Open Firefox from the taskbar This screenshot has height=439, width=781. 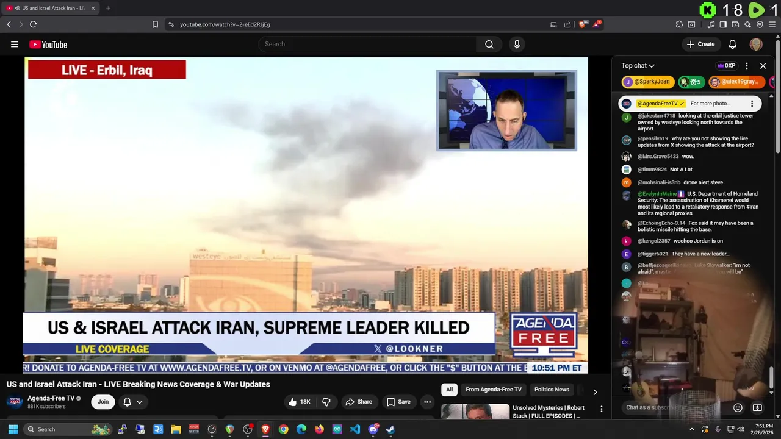tap(319, 429)
